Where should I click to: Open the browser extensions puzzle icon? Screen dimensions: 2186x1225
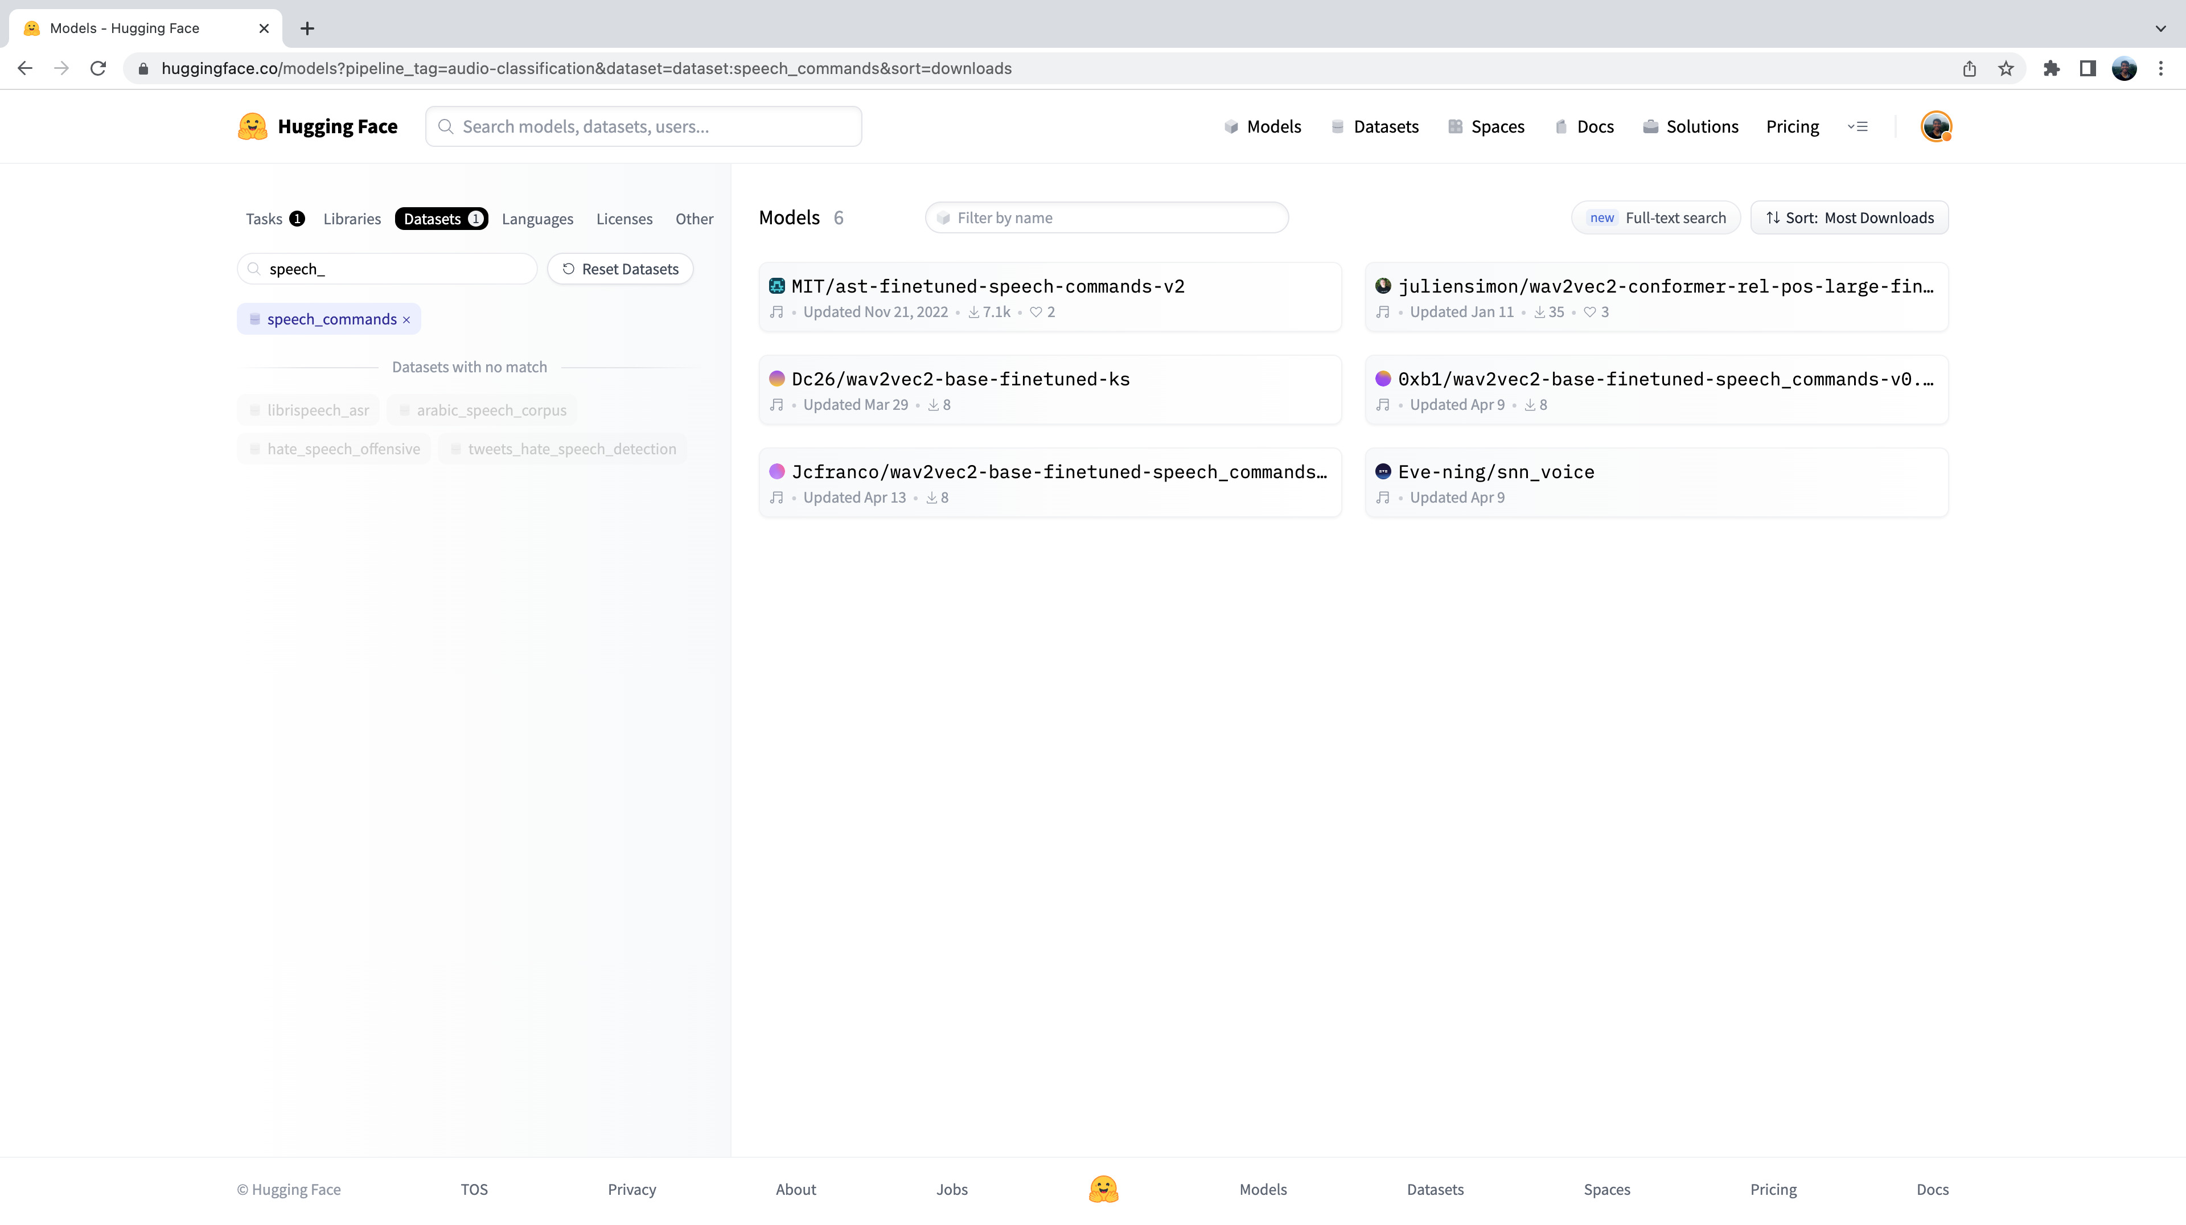click(x=2051, y=69)
